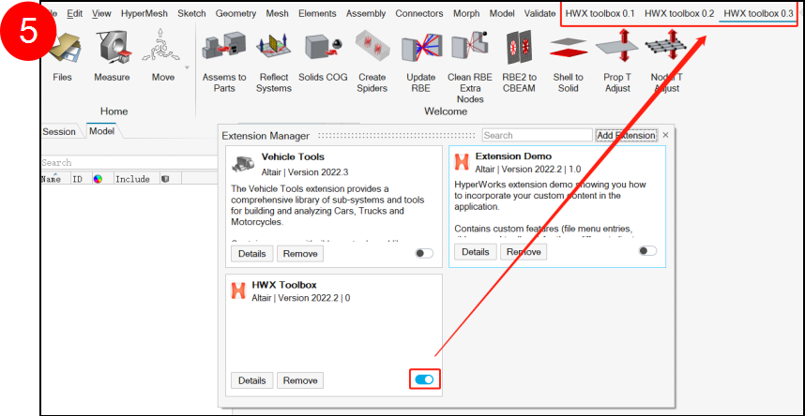The height and width of the screenshot is (416, 805).
Task: Enable the Vehicle Tools extension toggle
Action: (424, 253)
